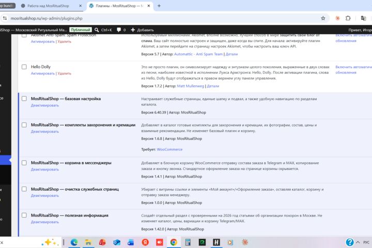The height and width of the screenshot is (248, 372).
Task: Deactivate the 'корзина в мессенджеры' plugin
Action: [45, 169]
